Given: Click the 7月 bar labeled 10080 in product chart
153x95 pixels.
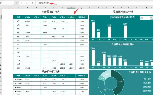Looking at the screenshot, I should 125,31.
